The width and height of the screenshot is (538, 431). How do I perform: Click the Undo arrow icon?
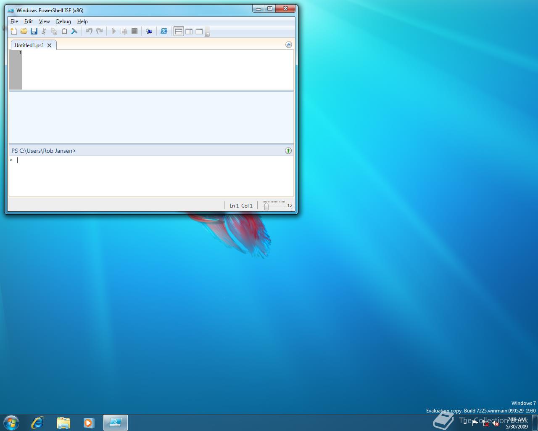89,31
